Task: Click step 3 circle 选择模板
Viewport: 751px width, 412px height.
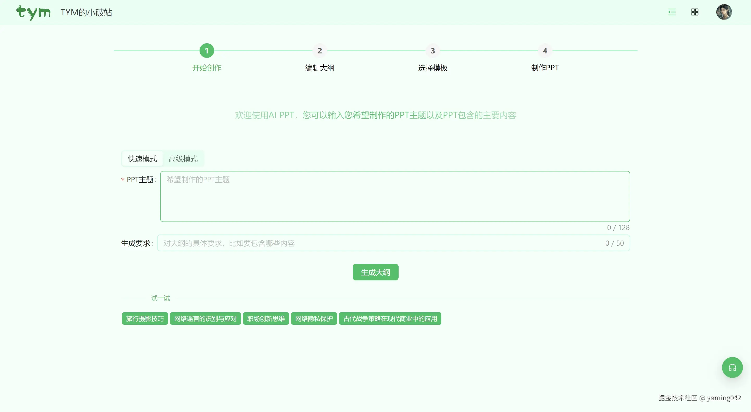Action: click(433, 51)
